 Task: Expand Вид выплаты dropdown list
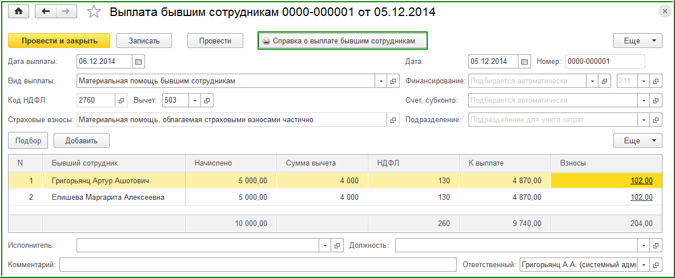coord(381,81)
